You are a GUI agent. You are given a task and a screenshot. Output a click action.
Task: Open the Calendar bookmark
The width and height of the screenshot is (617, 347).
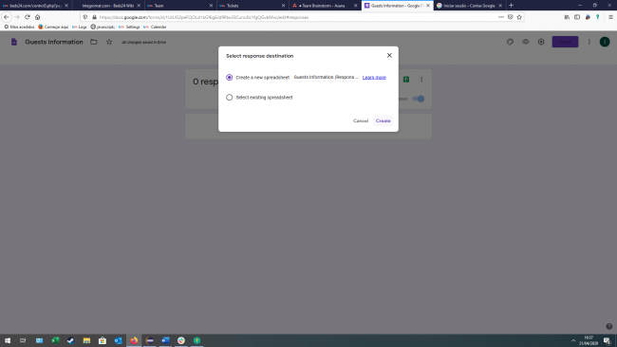155,27
